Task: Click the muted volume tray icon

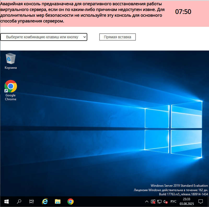Action: [165, 202]
